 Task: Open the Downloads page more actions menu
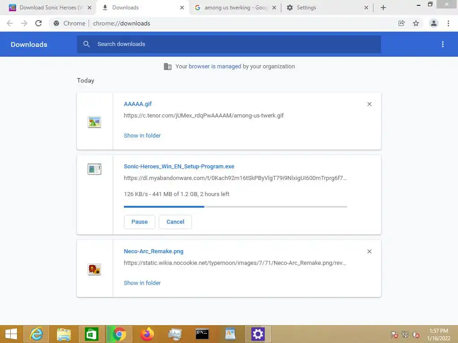pos(443,44)
